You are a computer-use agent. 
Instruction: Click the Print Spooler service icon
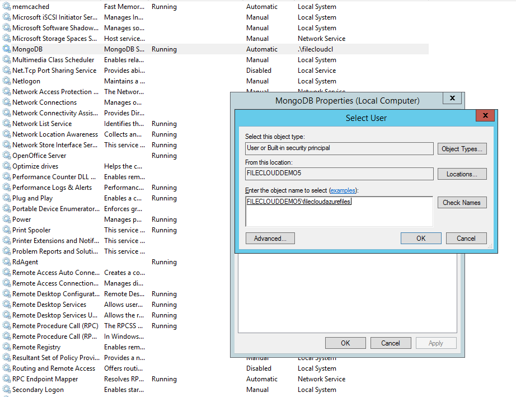(7, 230)
